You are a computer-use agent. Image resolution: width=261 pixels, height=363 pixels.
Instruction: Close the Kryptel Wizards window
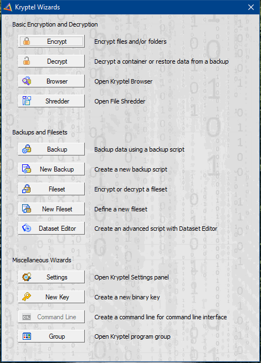pyautogui.click(x=251, y=7)
